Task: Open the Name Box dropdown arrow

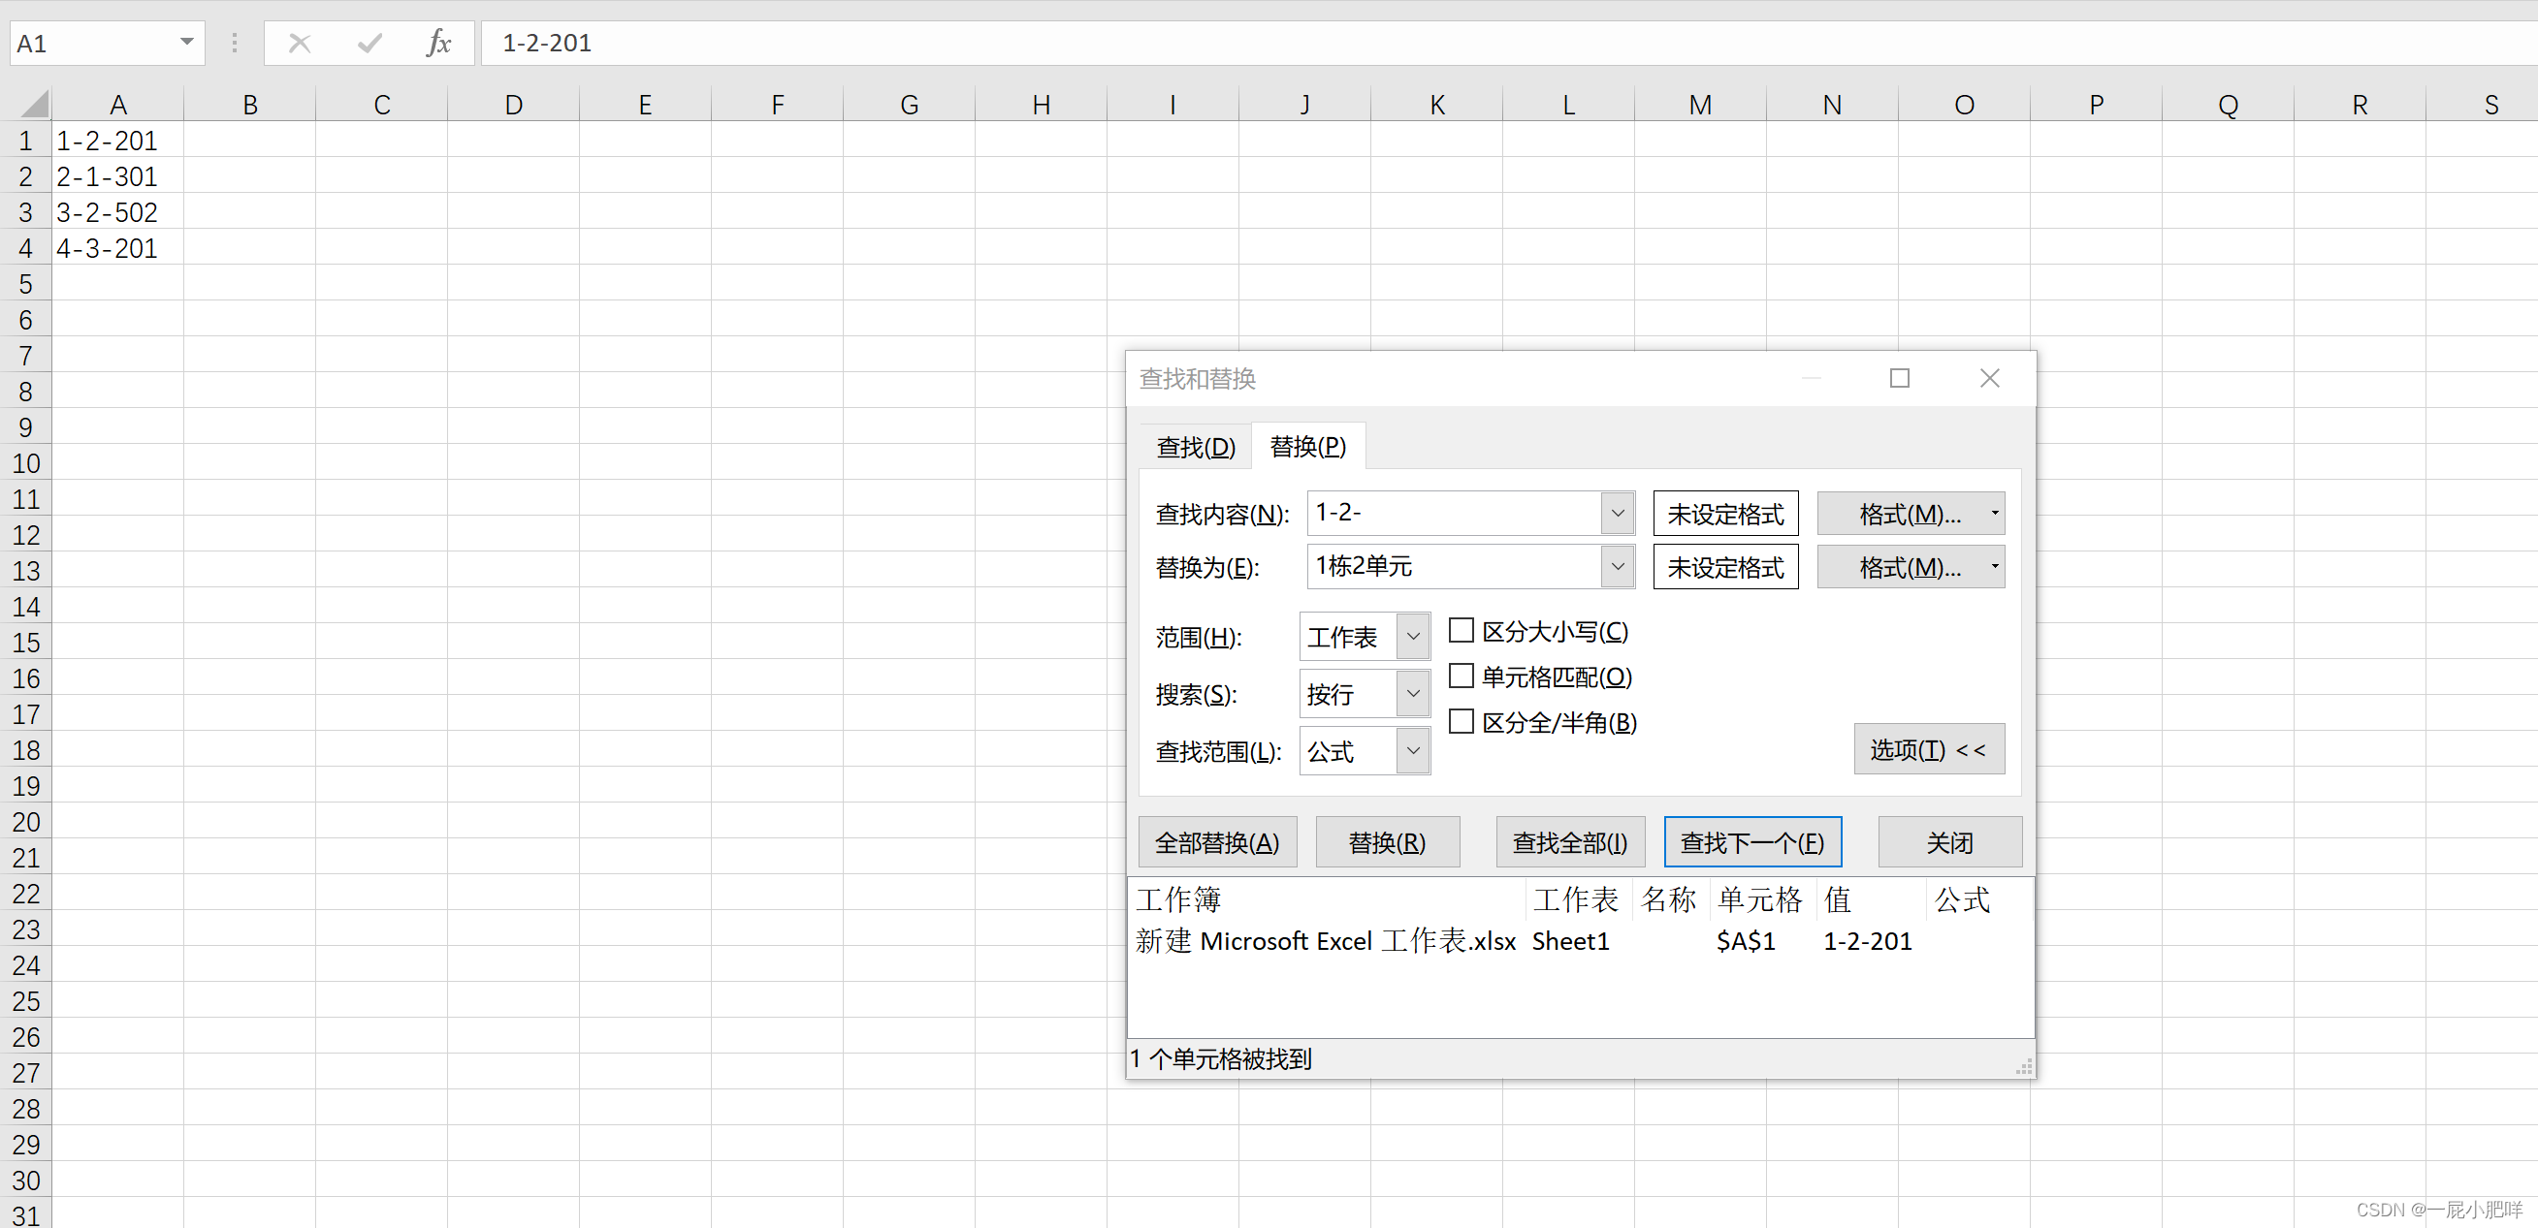Action: click(186, 43)
